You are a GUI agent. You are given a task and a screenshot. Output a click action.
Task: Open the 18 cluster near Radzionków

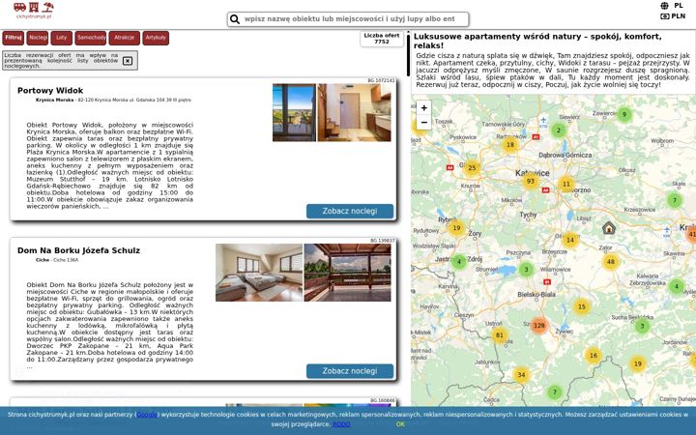(x=510, y=145)
